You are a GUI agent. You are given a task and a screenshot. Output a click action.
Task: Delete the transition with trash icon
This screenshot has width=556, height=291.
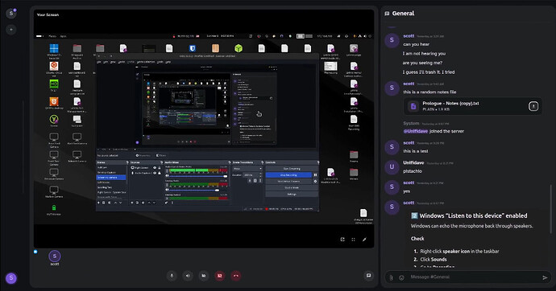(255, 181)
